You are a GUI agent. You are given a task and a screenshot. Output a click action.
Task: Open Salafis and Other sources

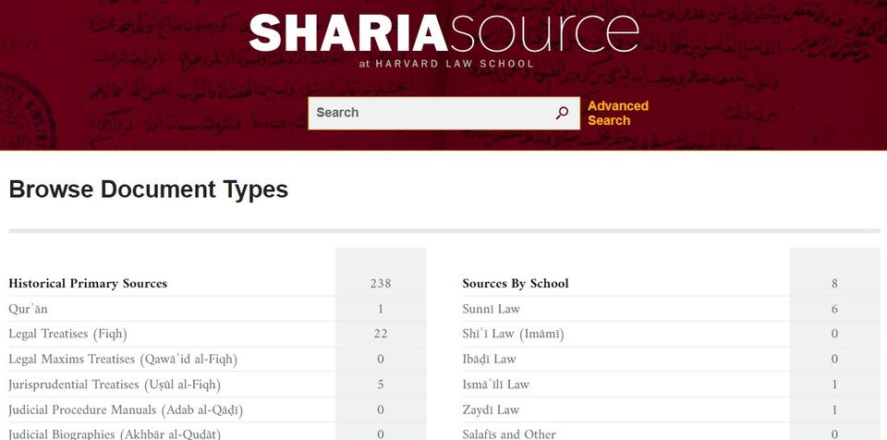coord(508,434)
